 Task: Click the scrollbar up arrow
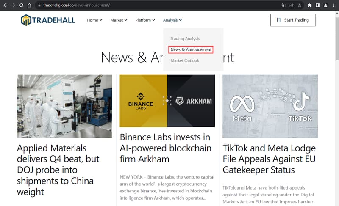[337, 13]
